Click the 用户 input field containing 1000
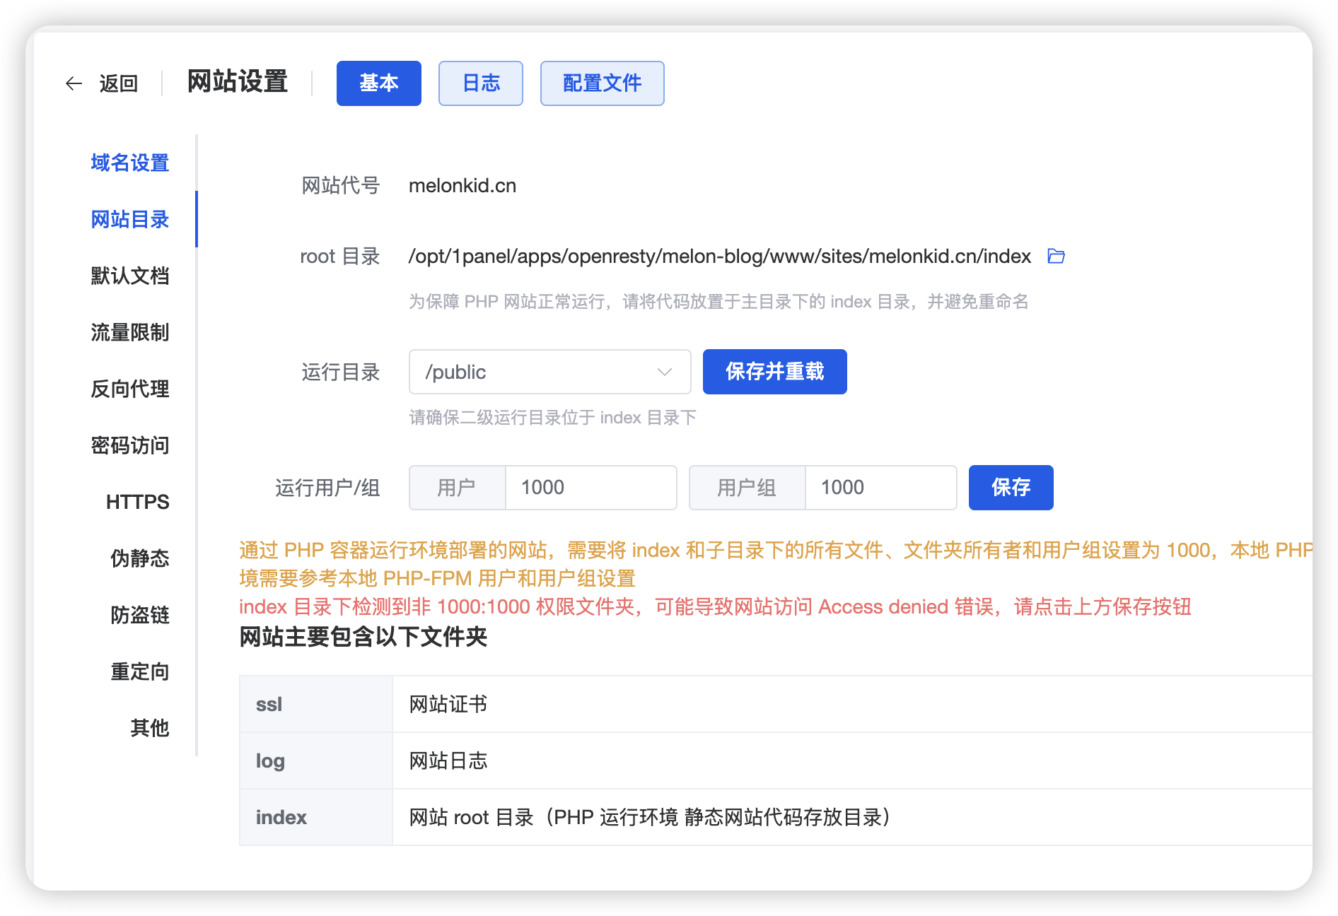This screenshot has width=1338, height=916. coord(591,487)
